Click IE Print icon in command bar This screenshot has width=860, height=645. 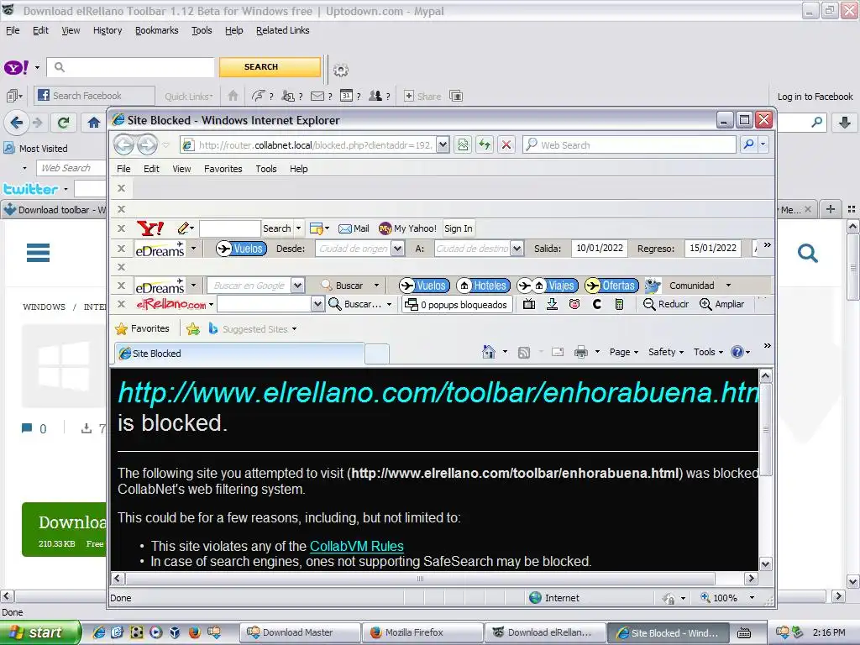tap(581, 352)
